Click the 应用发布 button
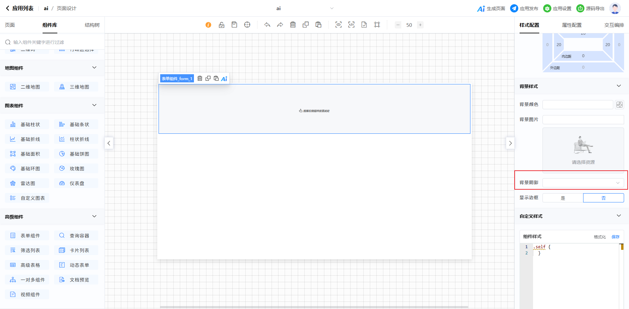Screen dimensions: 629x309 click(524, 9)
